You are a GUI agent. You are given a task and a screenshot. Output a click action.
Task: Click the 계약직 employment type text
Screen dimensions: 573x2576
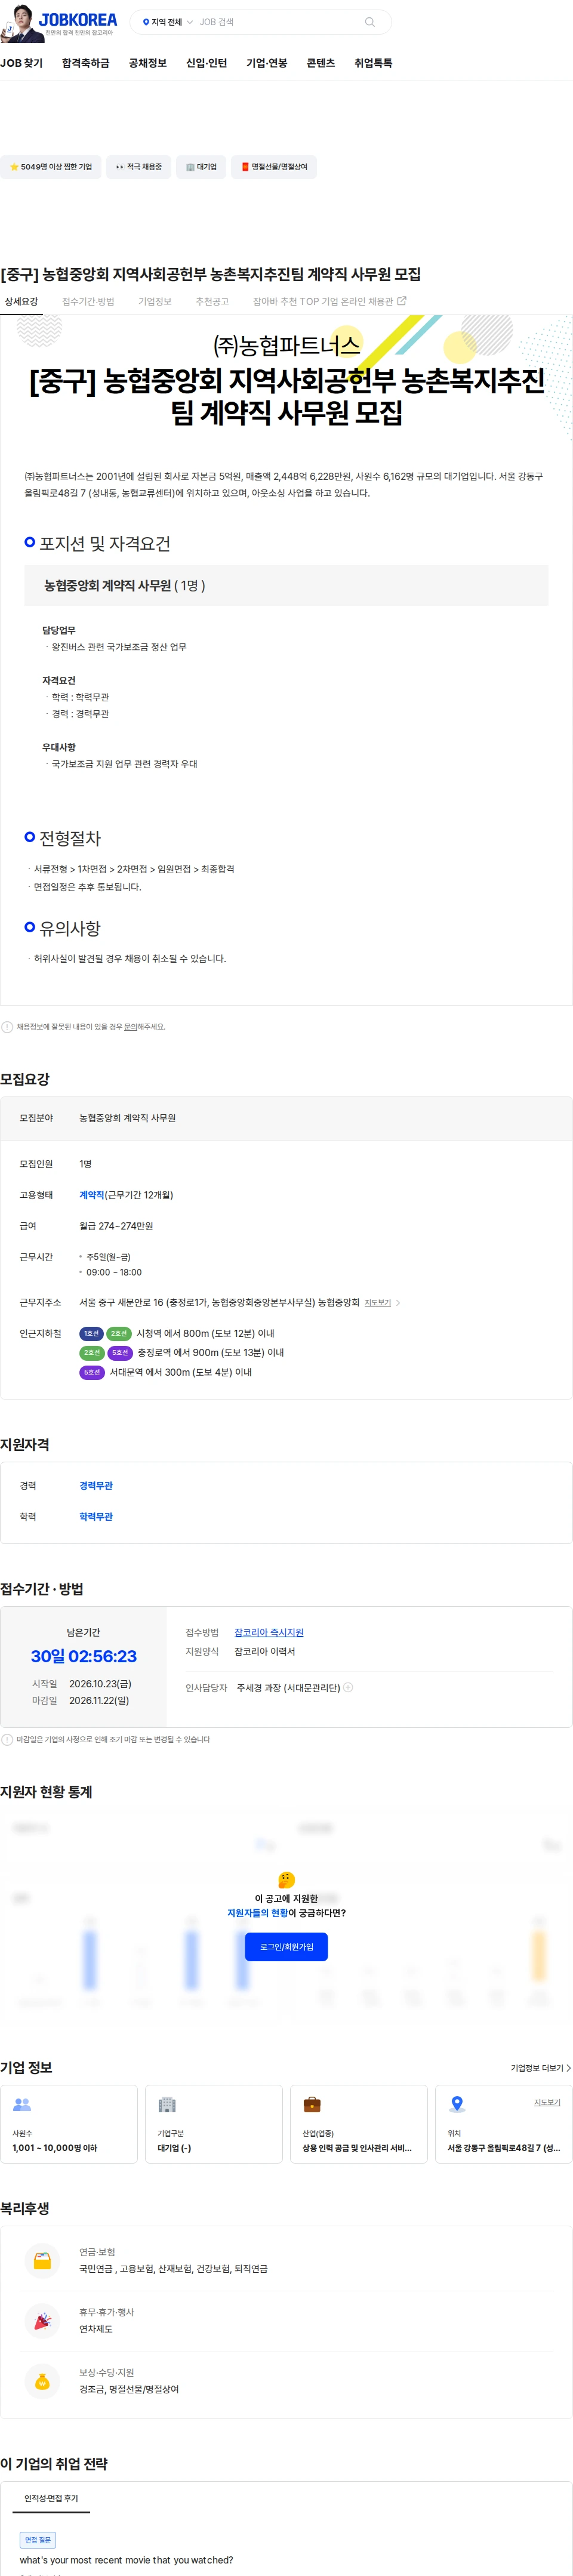click(x=92, y=1194)
